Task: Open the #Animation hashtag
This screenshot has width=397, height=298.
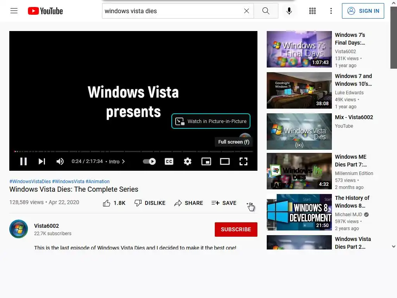Action: pyautogui.click(x=97, y=182)
